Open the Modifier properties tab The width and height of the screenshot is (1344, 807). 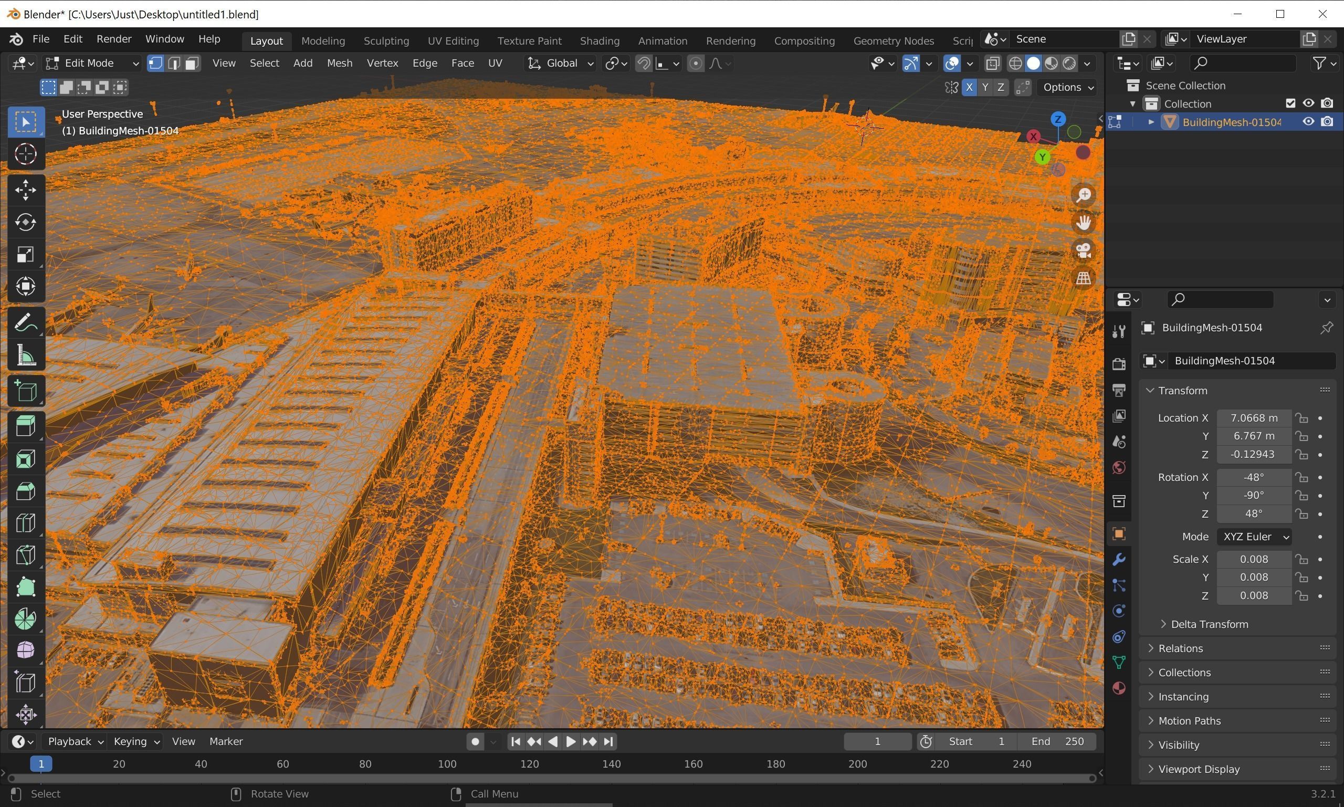click(x=1119, y=559)
